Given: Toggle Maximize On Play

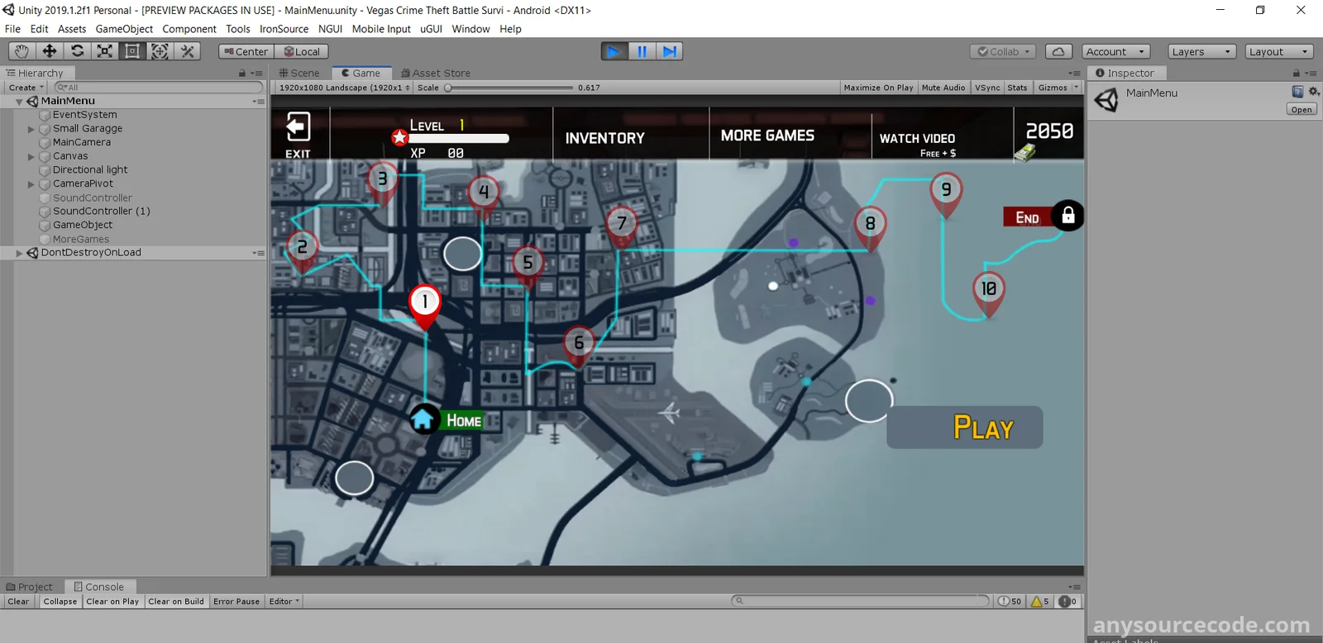Looking at the screenshot, I should tap(878, 88).
